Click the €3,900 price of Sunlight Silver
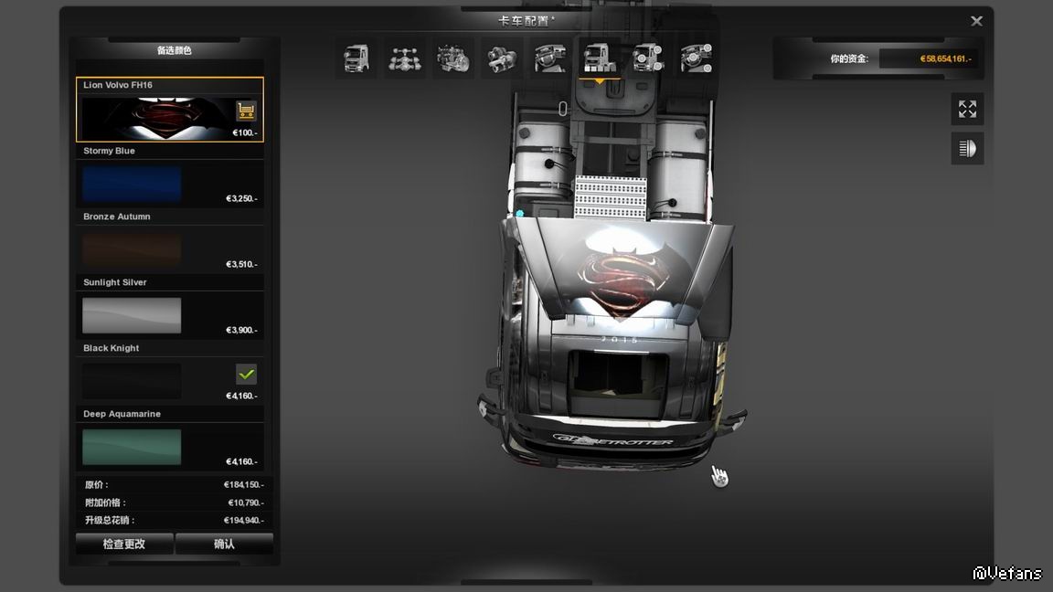The width and height of the screenshot is (1053, 592). [241, 330]
